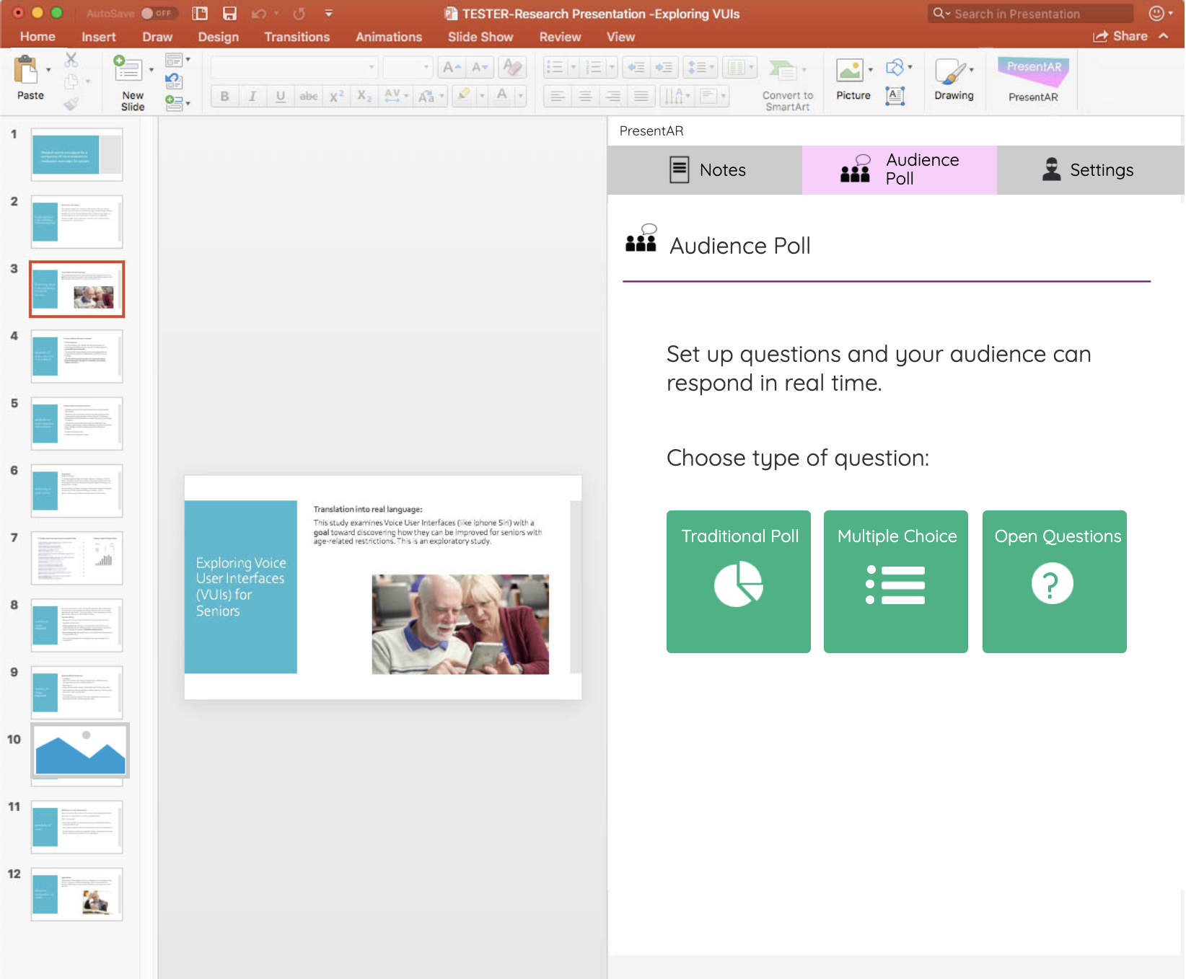Open the Drawing tools icon
Viewport: 1186px width, 979px height.
951,71
